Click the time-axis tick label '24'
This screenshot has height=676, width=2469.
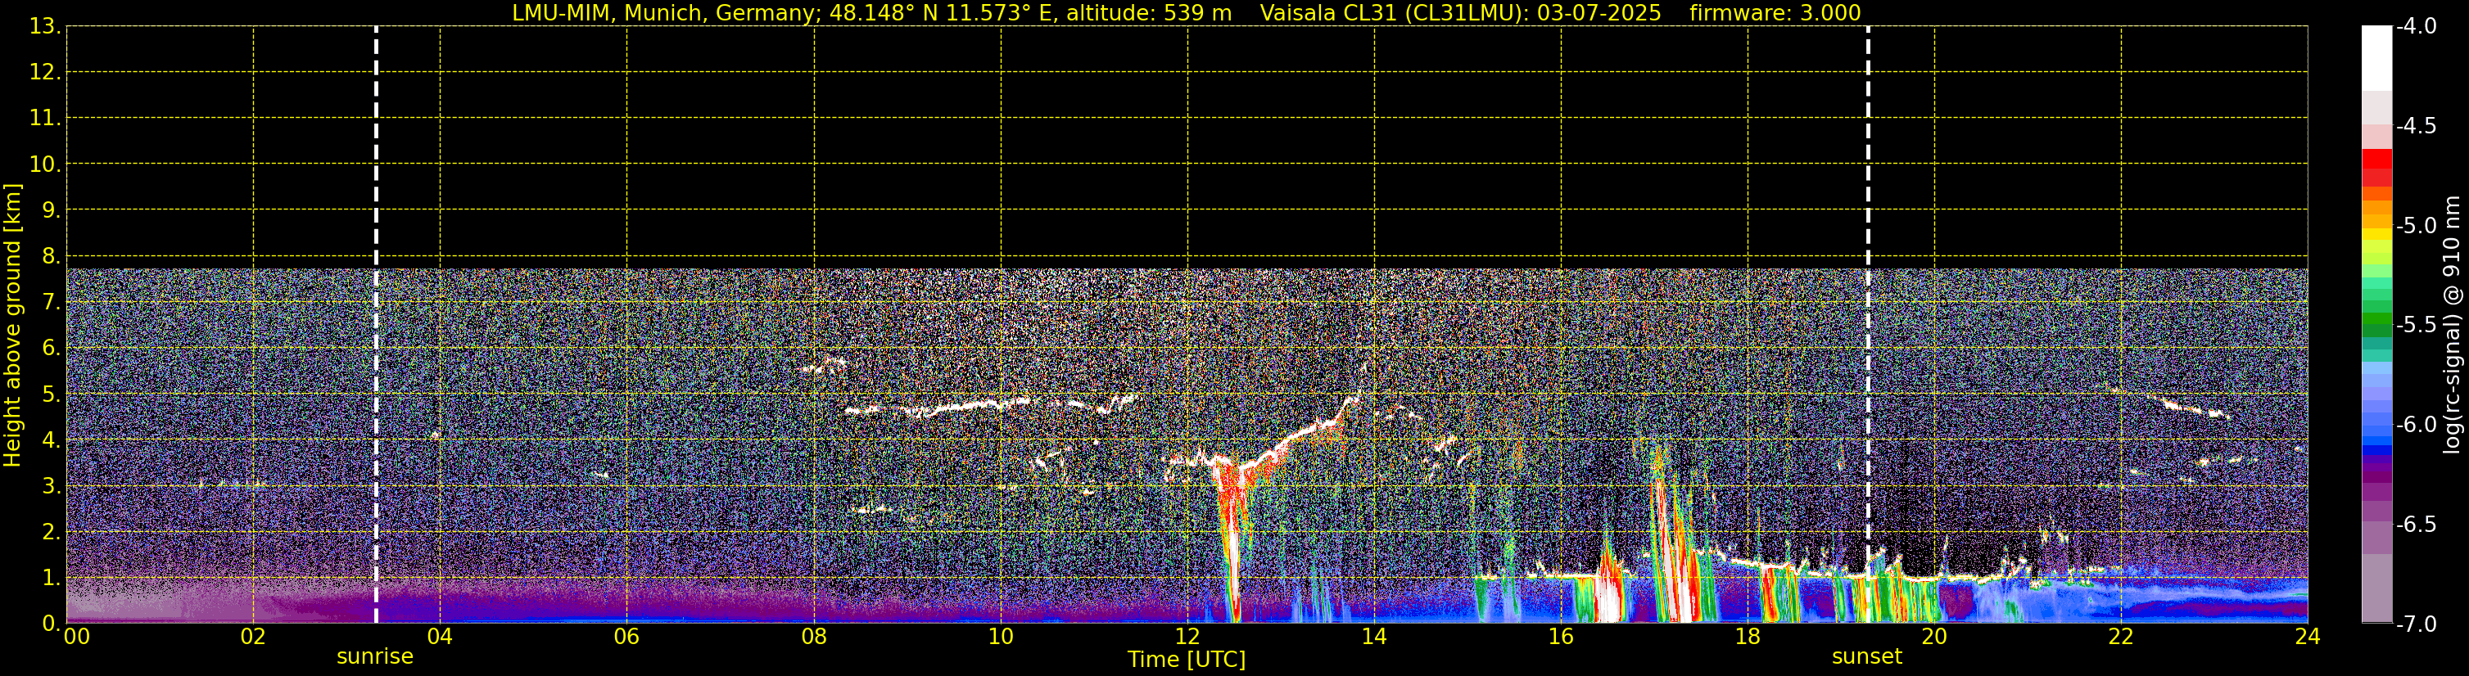pos(2307,637)
